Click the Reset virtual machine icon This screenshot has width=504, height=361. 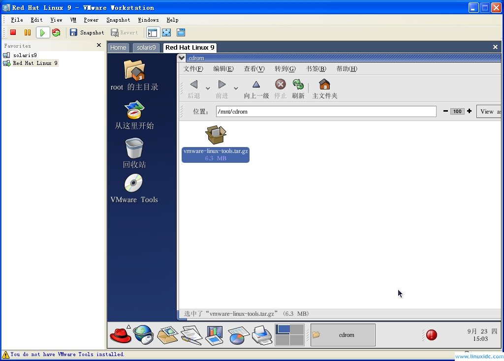point(56,32)
